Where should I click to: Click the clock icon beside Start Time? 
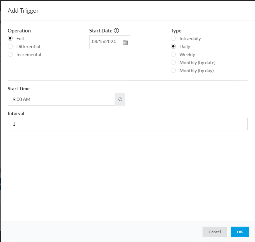click(120, 99)
